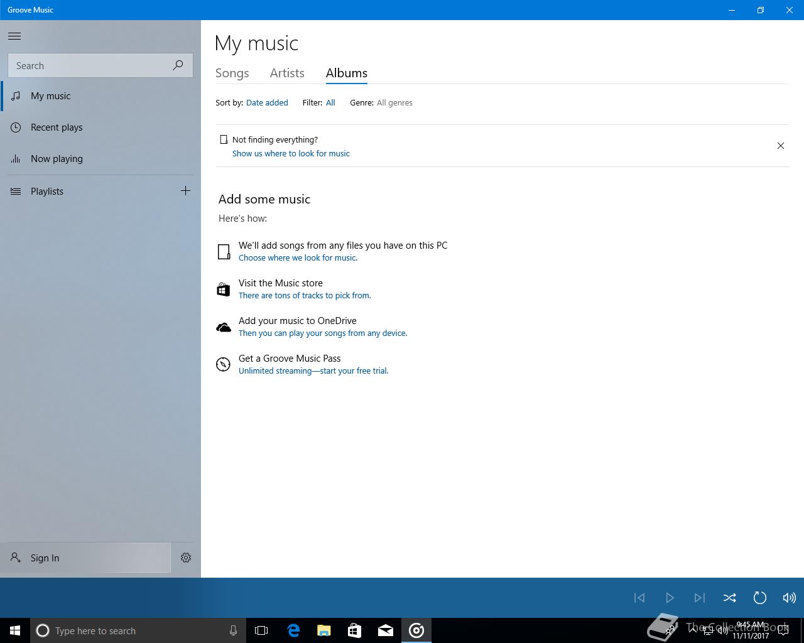Click Groove Music taskbar icon

416,630
